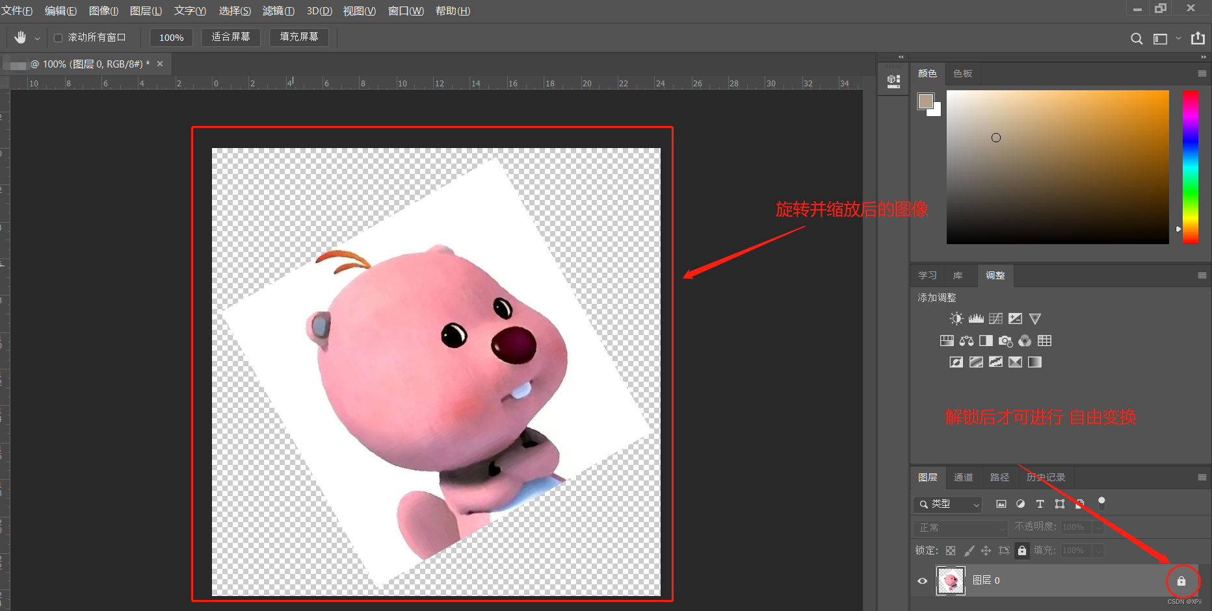The height and width of the screenshot is (611, 1212).
Task: Check the 滚动所有窗口 checkbox
Action: point(58,38)
